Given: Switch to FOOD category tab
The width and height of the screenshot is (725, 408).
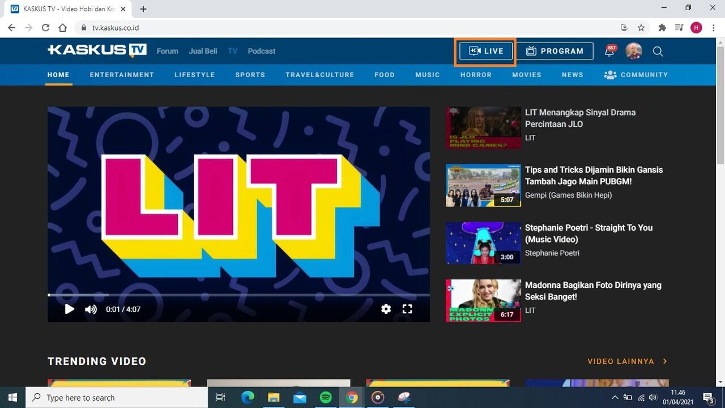Looking at the screenshot, I should pos(385,75).
